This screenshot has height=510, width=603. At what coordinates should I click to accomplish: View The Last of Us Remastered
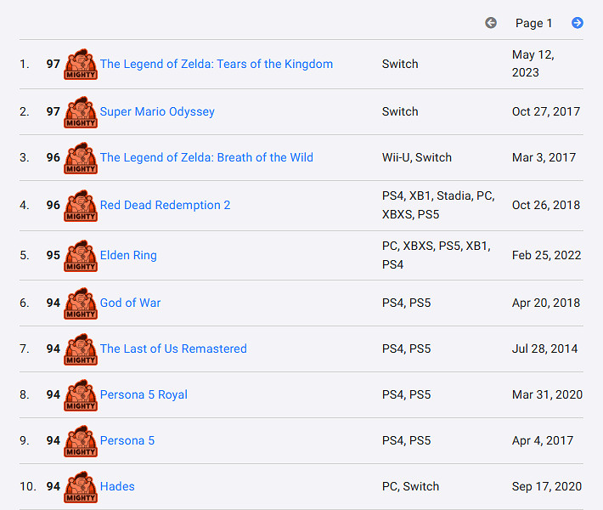(173, 348)
